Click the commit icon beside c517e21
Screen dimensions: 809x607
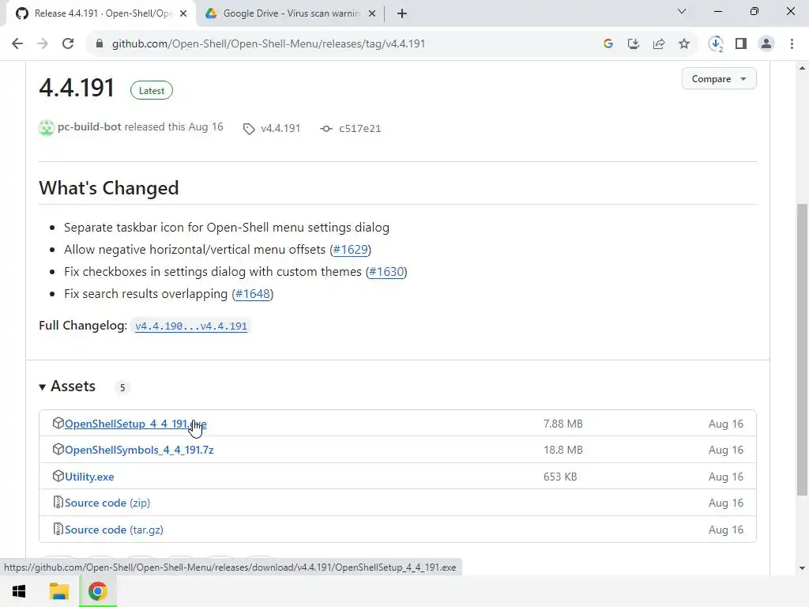(x=326, y=129)
